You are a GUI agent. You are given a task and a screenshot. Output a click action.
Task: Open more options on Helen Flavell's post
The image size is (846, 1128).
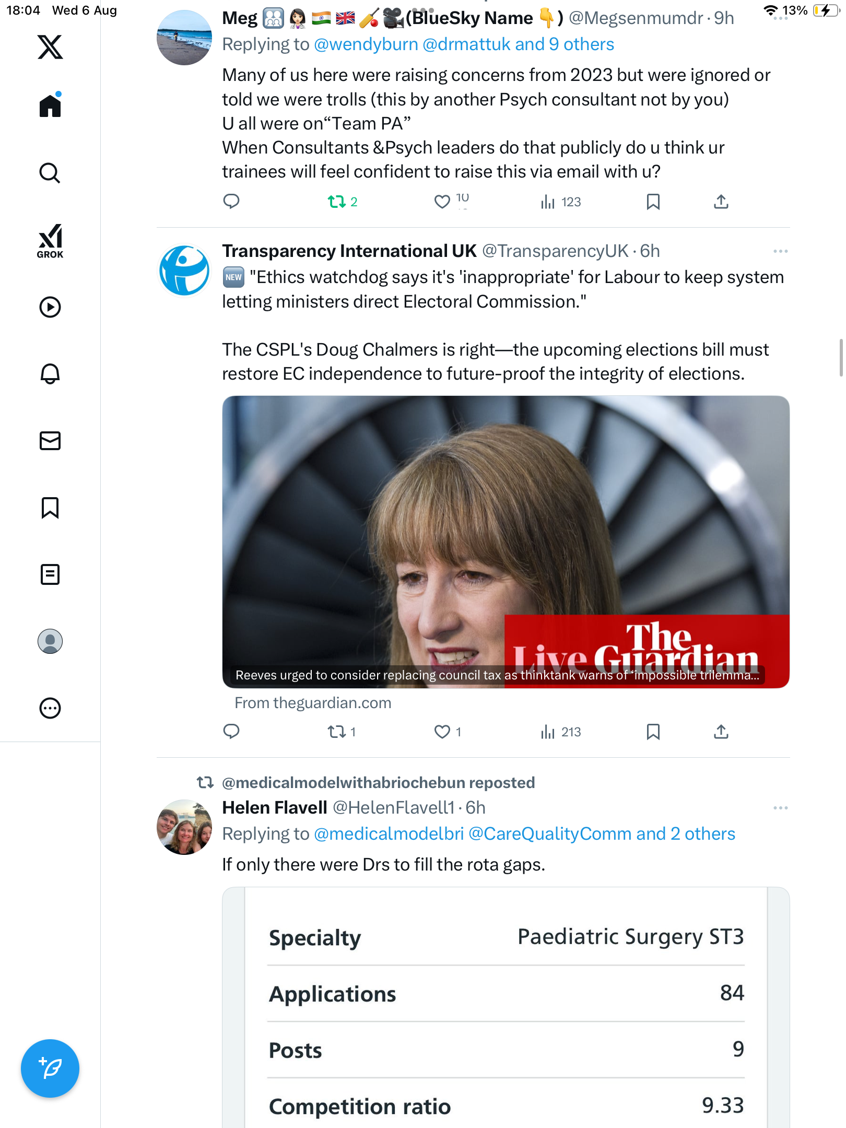780,808
